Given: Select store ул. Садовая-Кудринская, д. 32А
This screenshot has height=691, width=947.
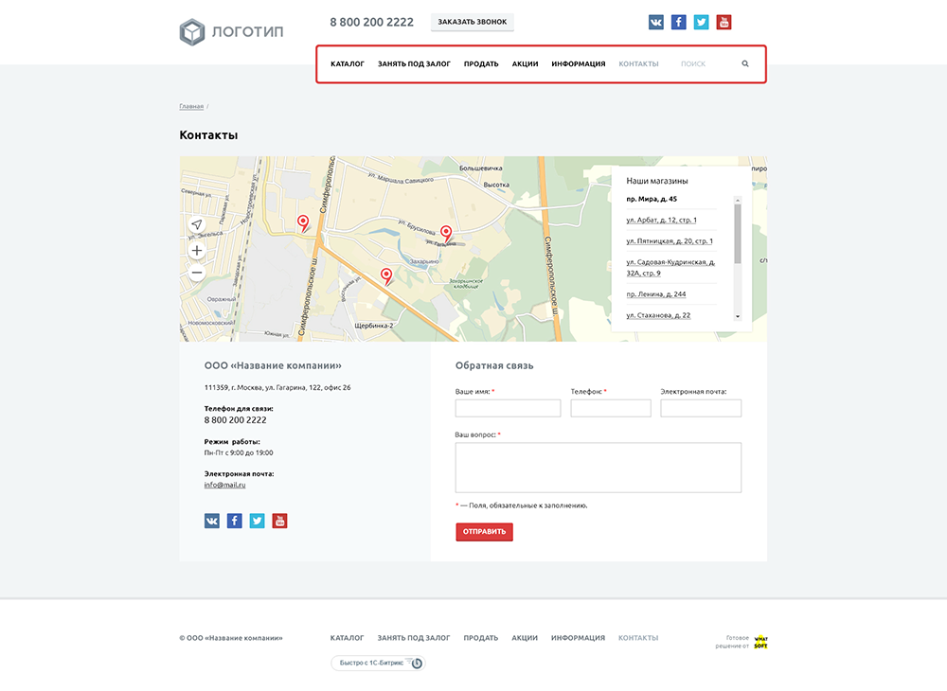Looking at the screenshot, I should click(x=671, y=268).
